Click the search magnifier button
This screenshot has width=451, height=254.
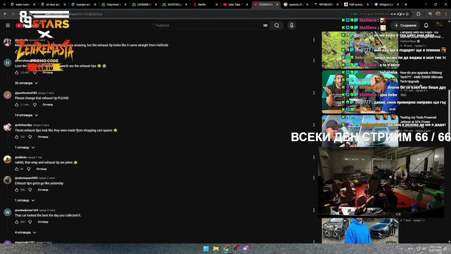277,25
